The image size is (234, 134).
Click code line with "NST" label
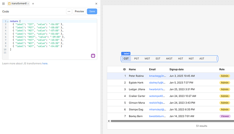(x=38, y=43)
